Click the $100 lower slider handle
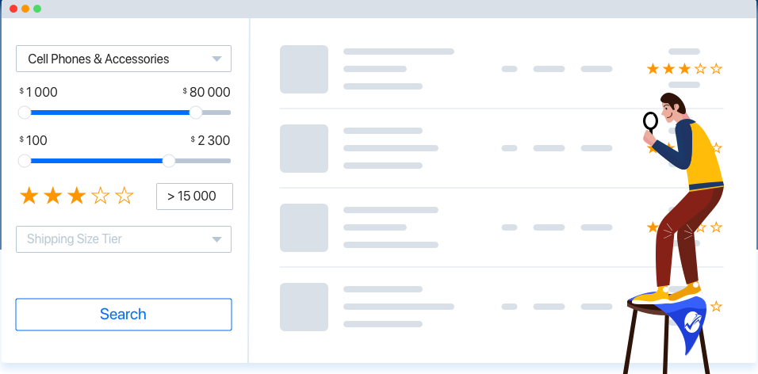 tap(25, 161)
